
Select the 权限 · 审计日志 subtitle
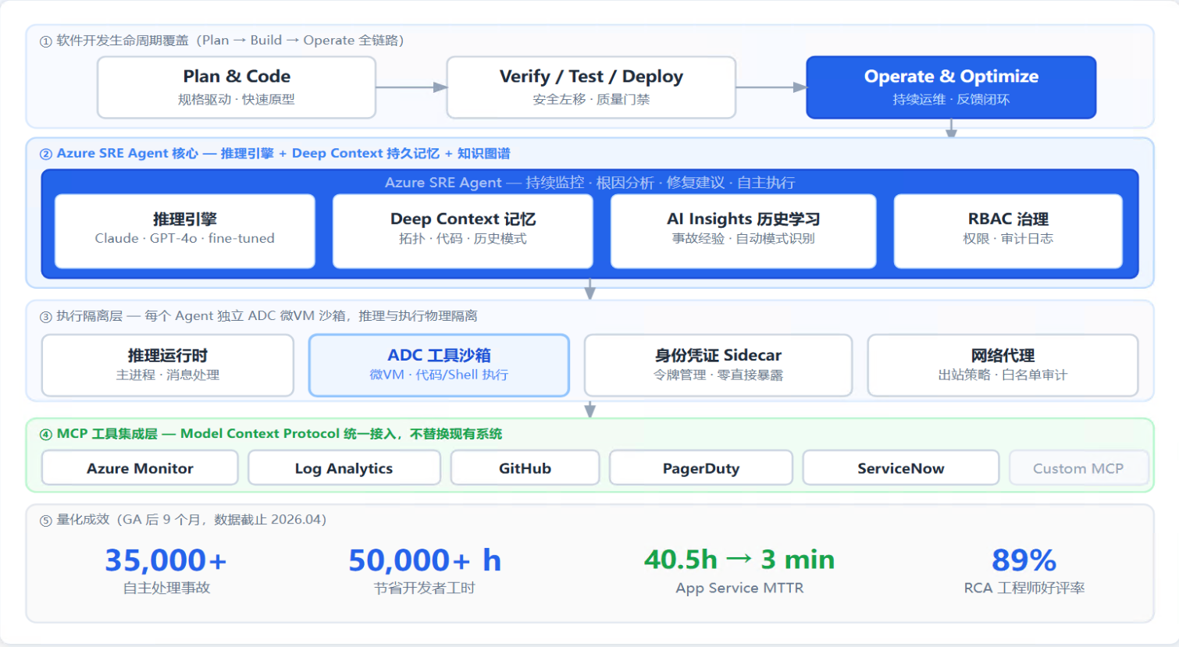1008,238
